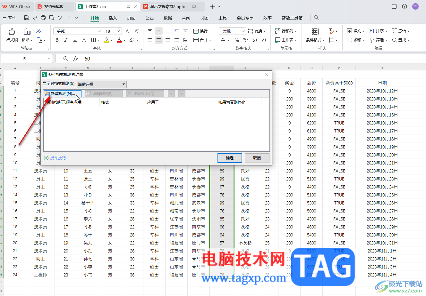Viewport: 426px width, 296px height.
Task: Click the increase indent icon
Action: coord(185,31)
